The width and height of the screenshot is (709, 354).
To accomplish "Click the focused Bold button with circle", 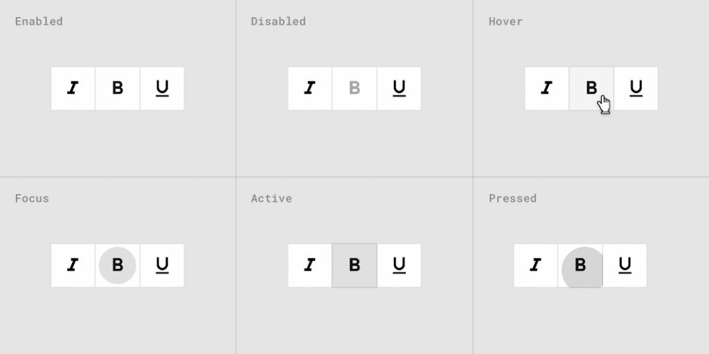I will click(x=118, y=265).
